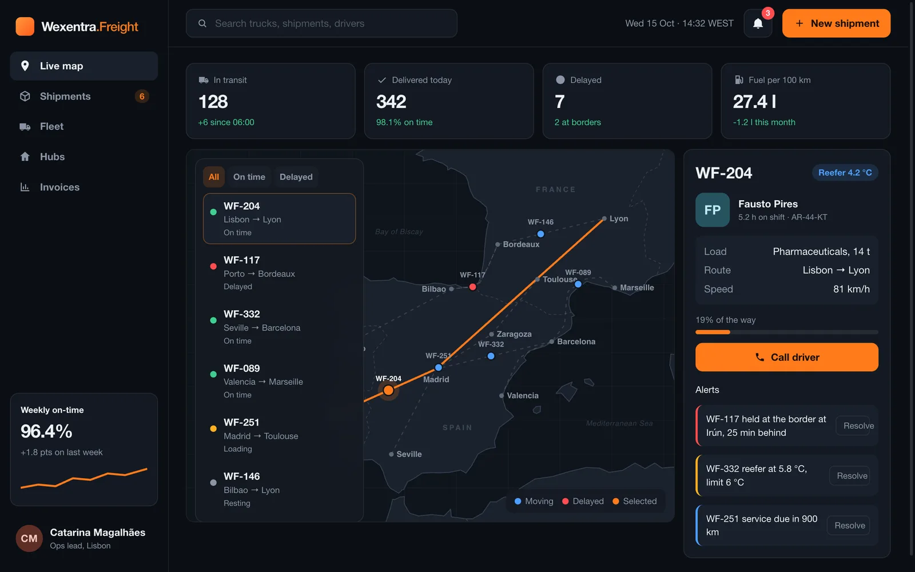Select WF-089 Valencia → Marseille row
This screenshot has width=915, height=572.
pos(280,381)
